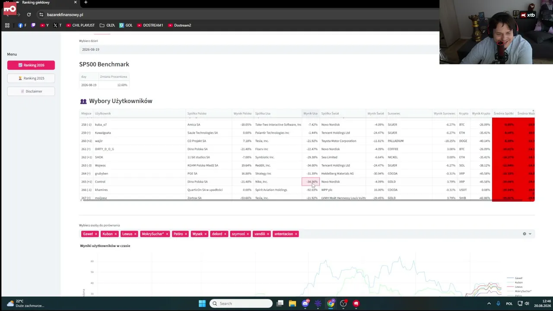Image resolution: width=553 pixels, height=311 pixels.
Task: Open the microphone tray icon
Action: [498, 304]
